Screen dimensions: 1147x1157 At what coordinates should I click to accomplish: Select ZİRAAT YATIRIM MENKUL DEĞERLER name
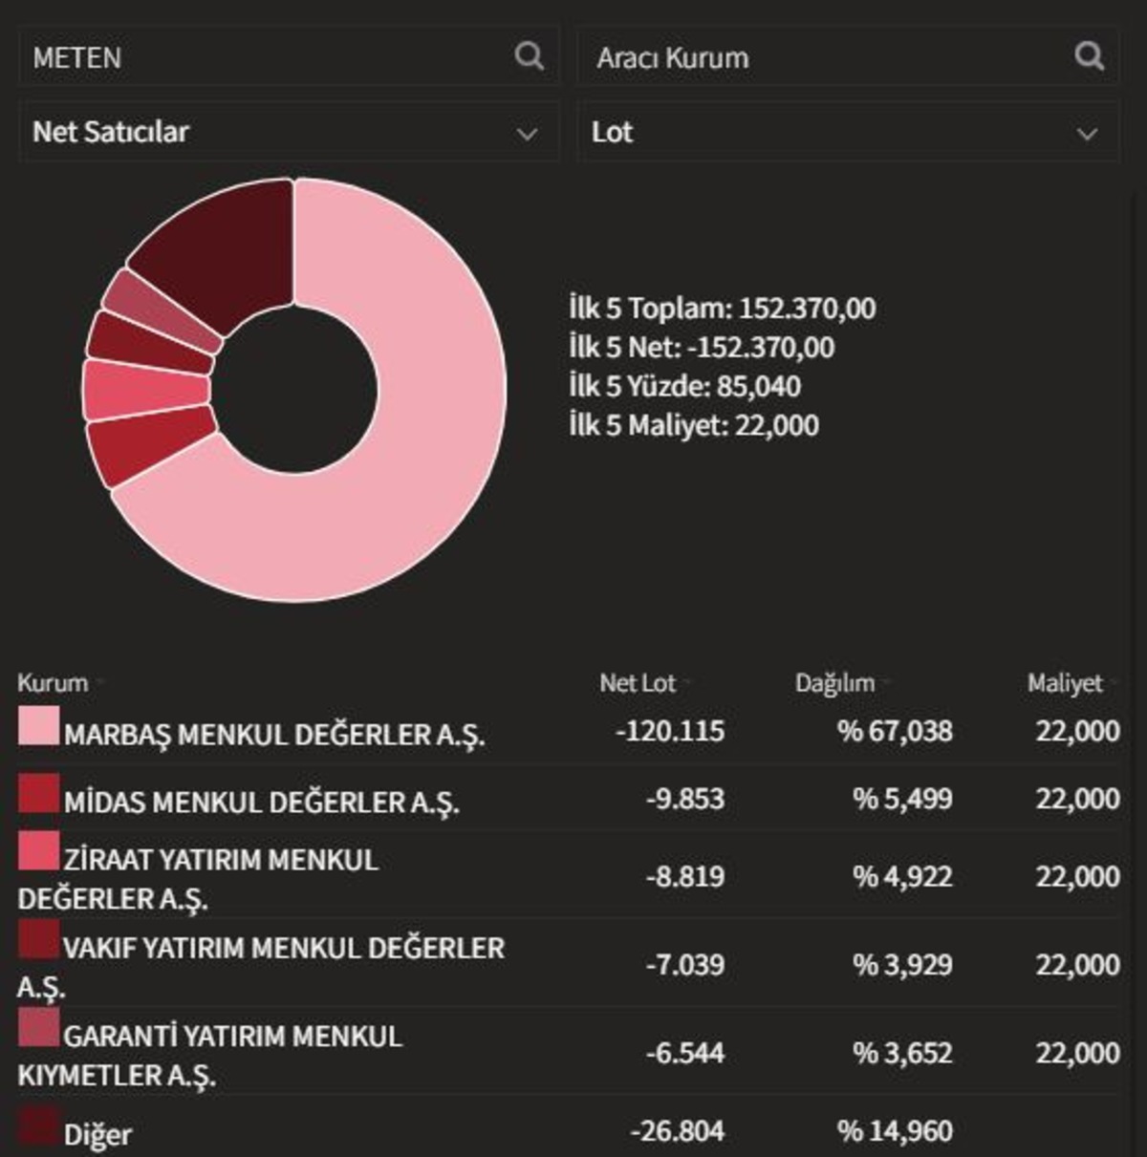(x=199, y=879)
